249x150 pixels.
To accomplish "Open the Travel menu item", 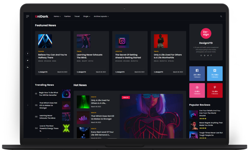I will [77, 16].
